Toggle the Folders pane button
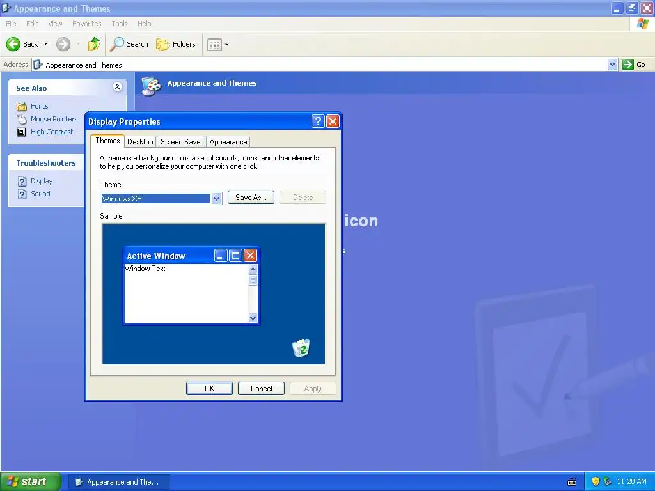The image size is (655, 491). tap(176, 44)
